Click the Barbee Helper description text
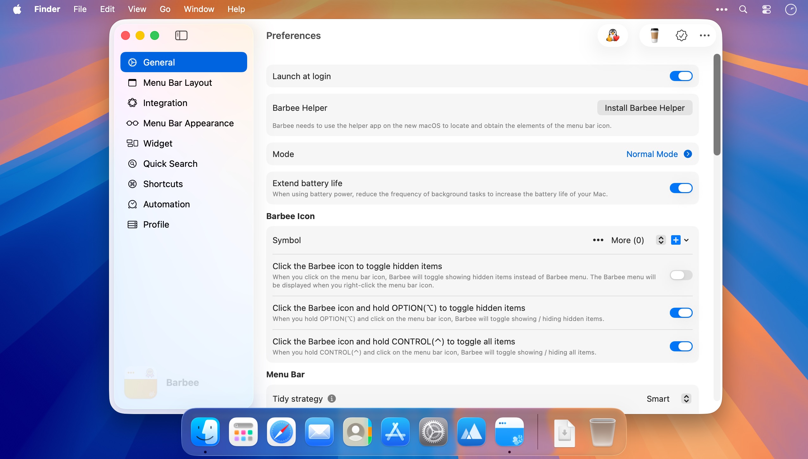Image resolution: width=808 pixels, height=459 pixels. coord(442,126)
